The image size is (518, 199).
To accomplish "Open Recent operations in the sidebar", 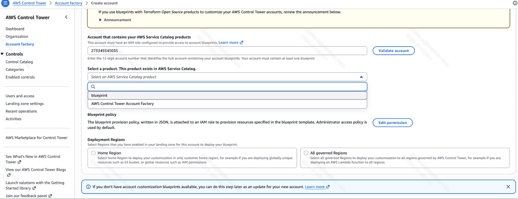I will 21,111.
